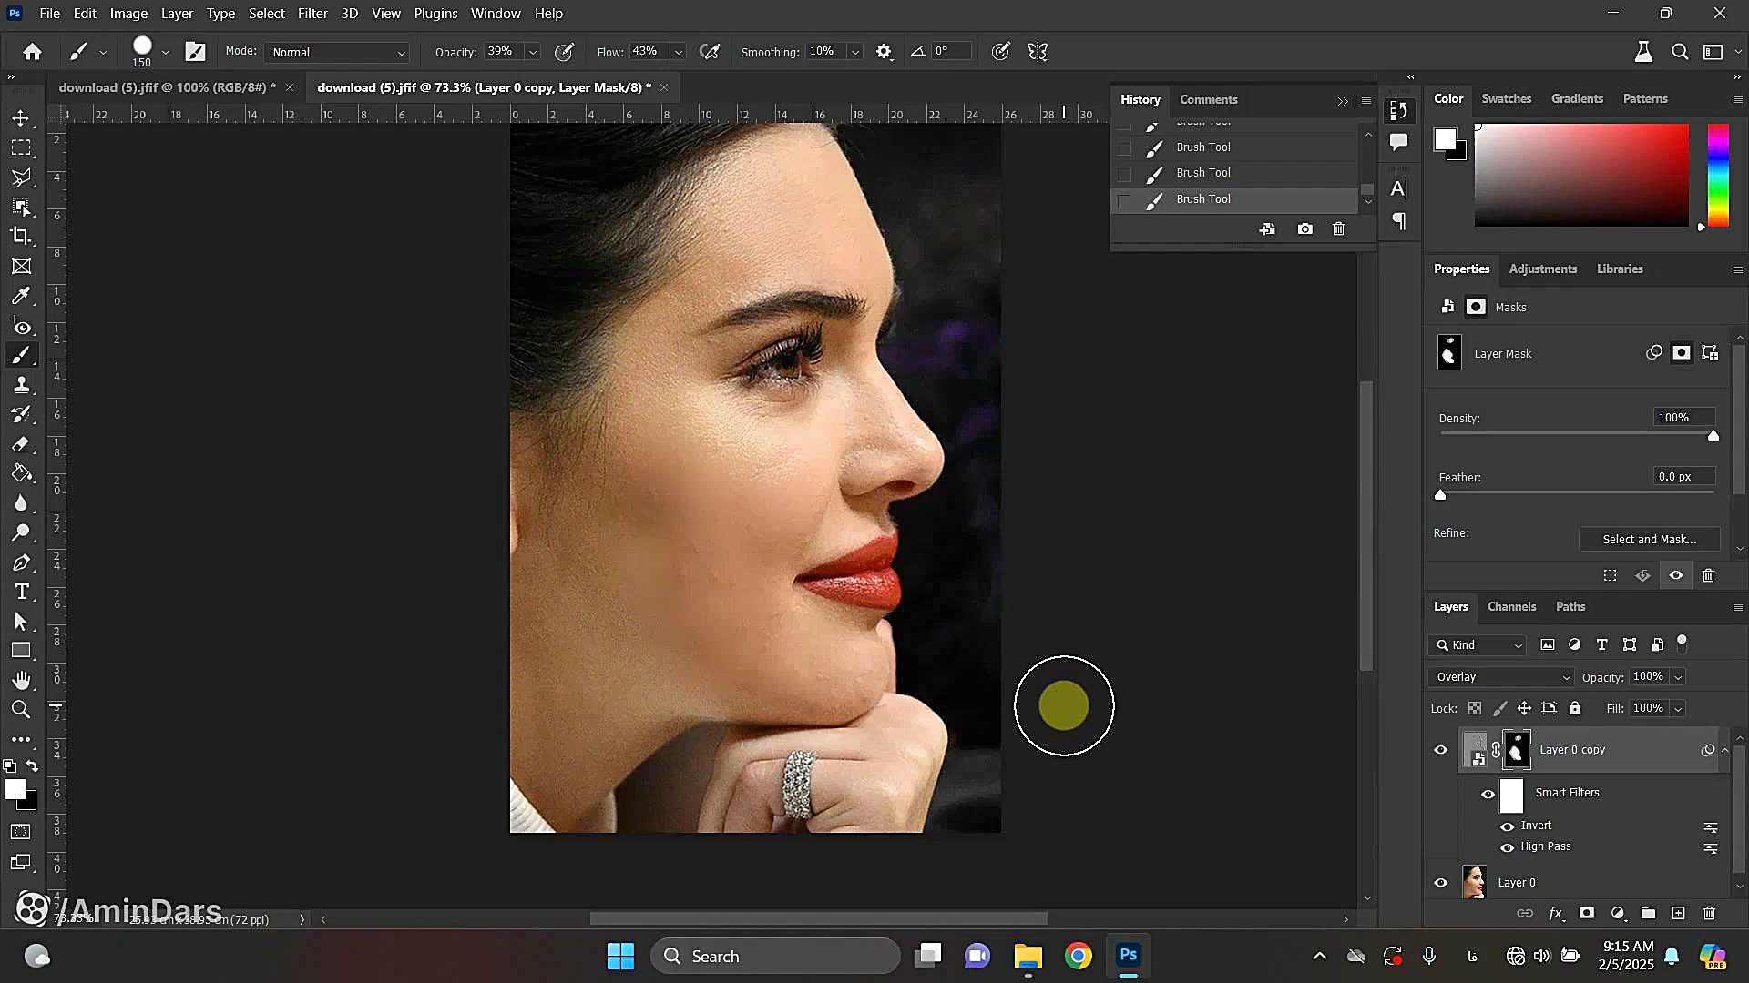The height and width of the screenshot is (983, 1749).
Task: Select the Pen tool
Action: pyautogui.click(x=21, y=562)
